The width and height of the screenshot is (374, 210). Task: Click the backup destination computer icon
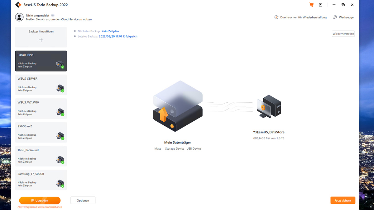(x=269, y=106)
